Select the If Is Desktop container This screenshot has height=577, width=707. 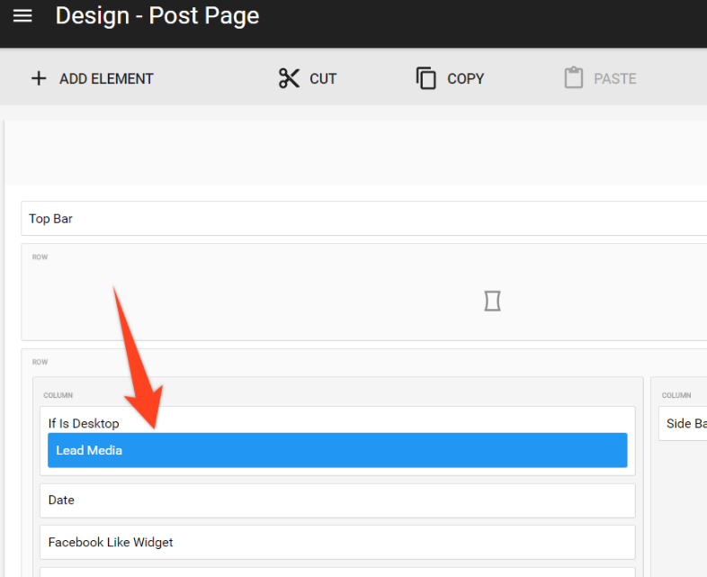click(x=84, y=423)
